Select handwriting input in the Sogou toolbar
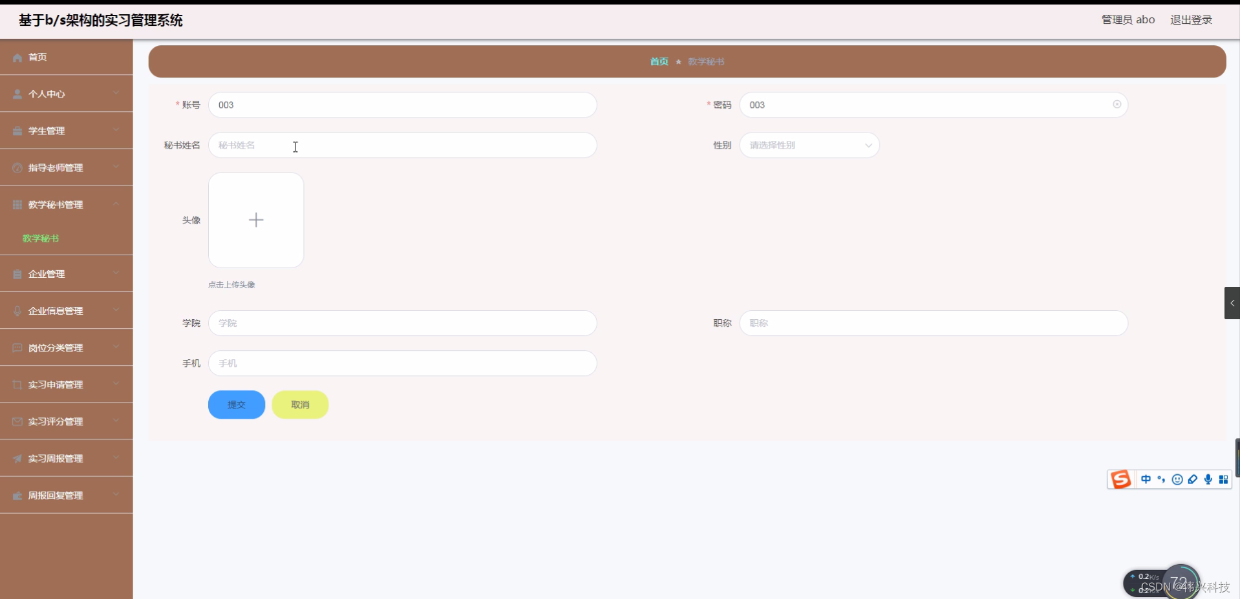The height and width of the screenshot is (599, 1240). coord(1193,479)
